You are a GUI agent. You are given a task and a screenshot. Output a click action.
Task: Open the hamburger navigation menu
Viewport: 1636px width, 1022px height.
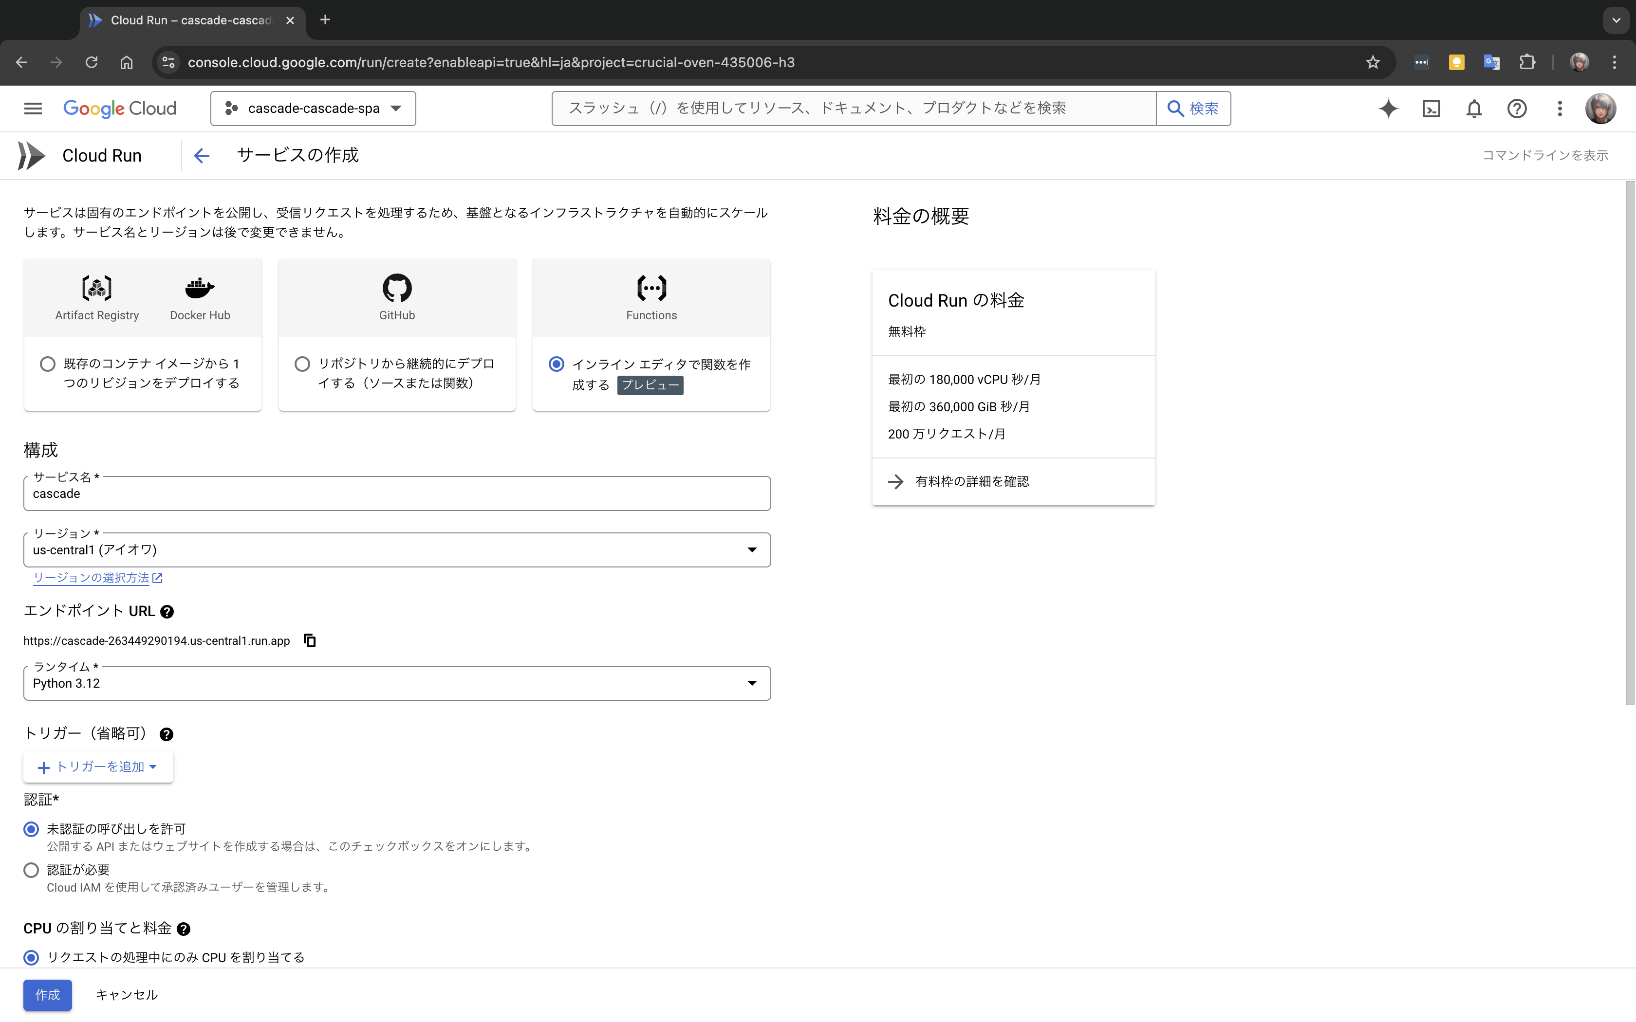pos(33,109)
